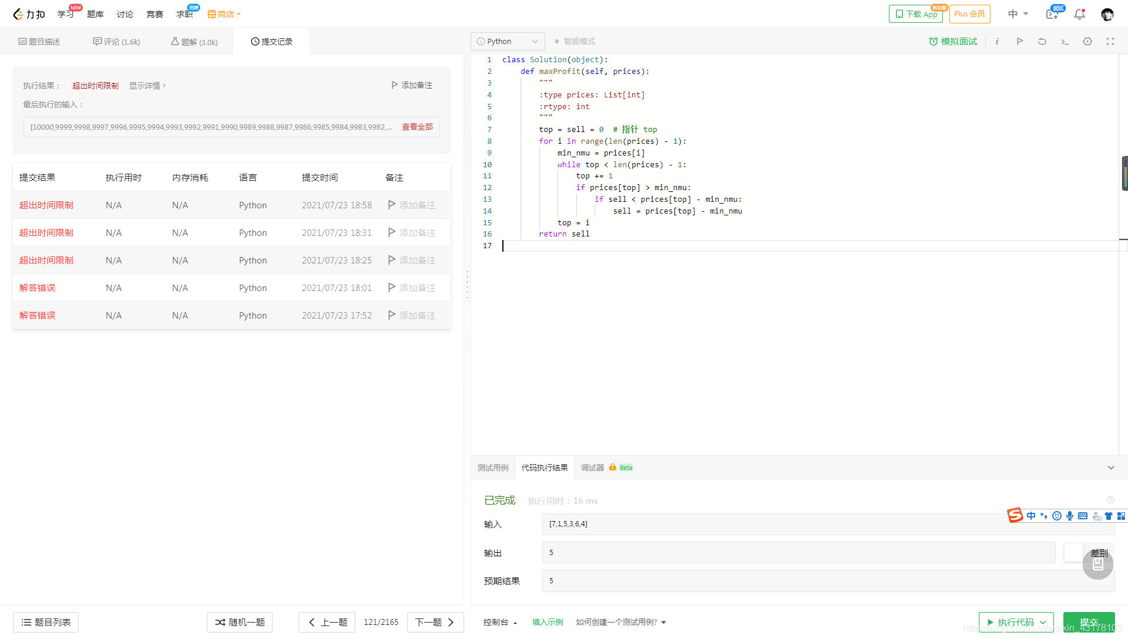This screenshot has height=639, width=1128.
Task: Open the run code dropdown arrow
Action: coord(1043,623)
